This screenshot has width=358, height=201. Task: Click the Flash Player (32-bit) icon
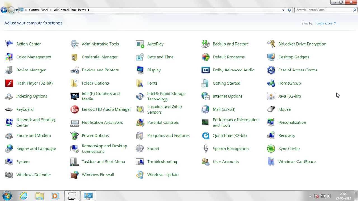tap(9, 83)
